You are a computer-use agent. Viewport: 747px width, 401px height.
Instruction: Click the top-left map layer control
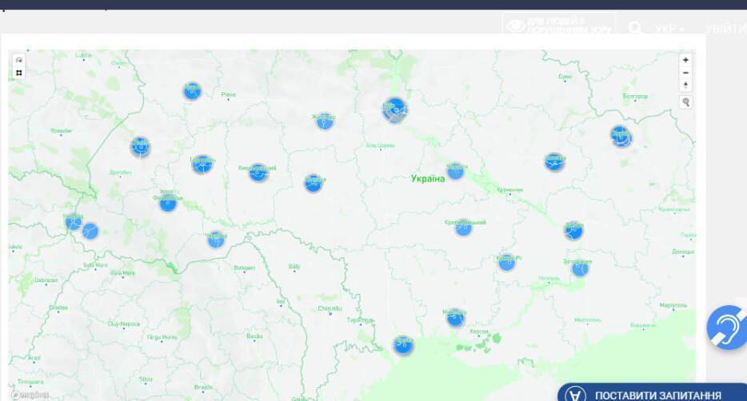click(x=19, y=60)
